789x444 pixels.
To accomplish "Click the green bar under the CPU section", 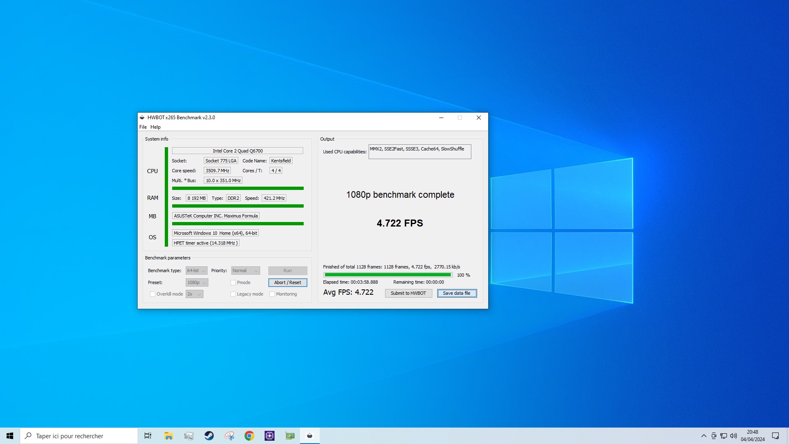I will coord(238,189).
